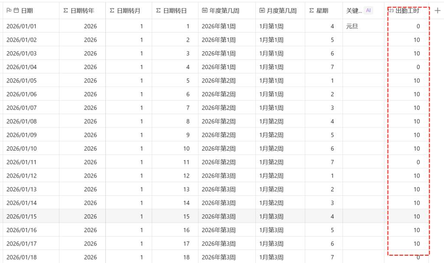Click empty 关键 cell in 2026/01/06 row
Viewport: 444px width, 263px height.
[363, 94]
